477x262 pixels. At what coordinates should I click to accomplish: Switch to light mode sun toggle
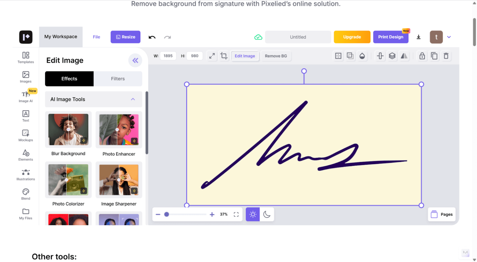[x=253, y=214]
